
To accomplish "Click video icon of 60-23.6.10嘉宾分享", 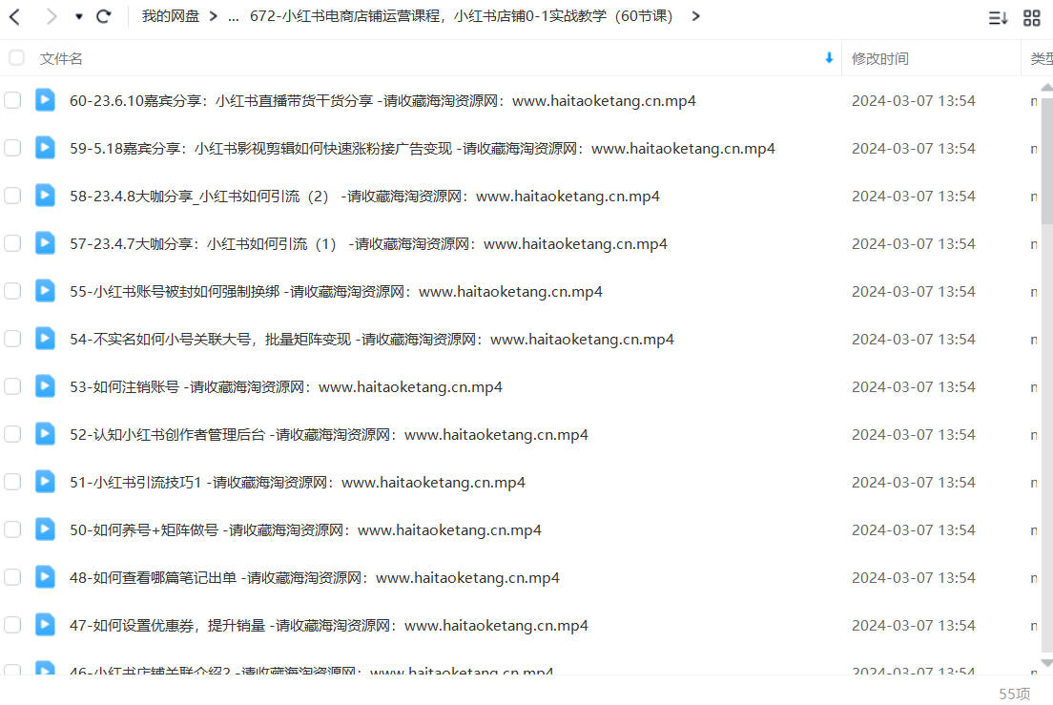I will tap(45, 100).
